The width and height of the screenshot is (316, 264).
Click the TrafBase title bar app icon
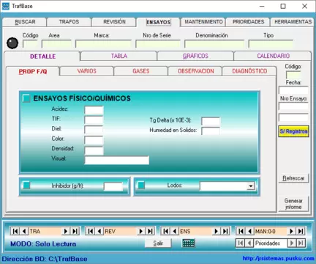point(5,6)
